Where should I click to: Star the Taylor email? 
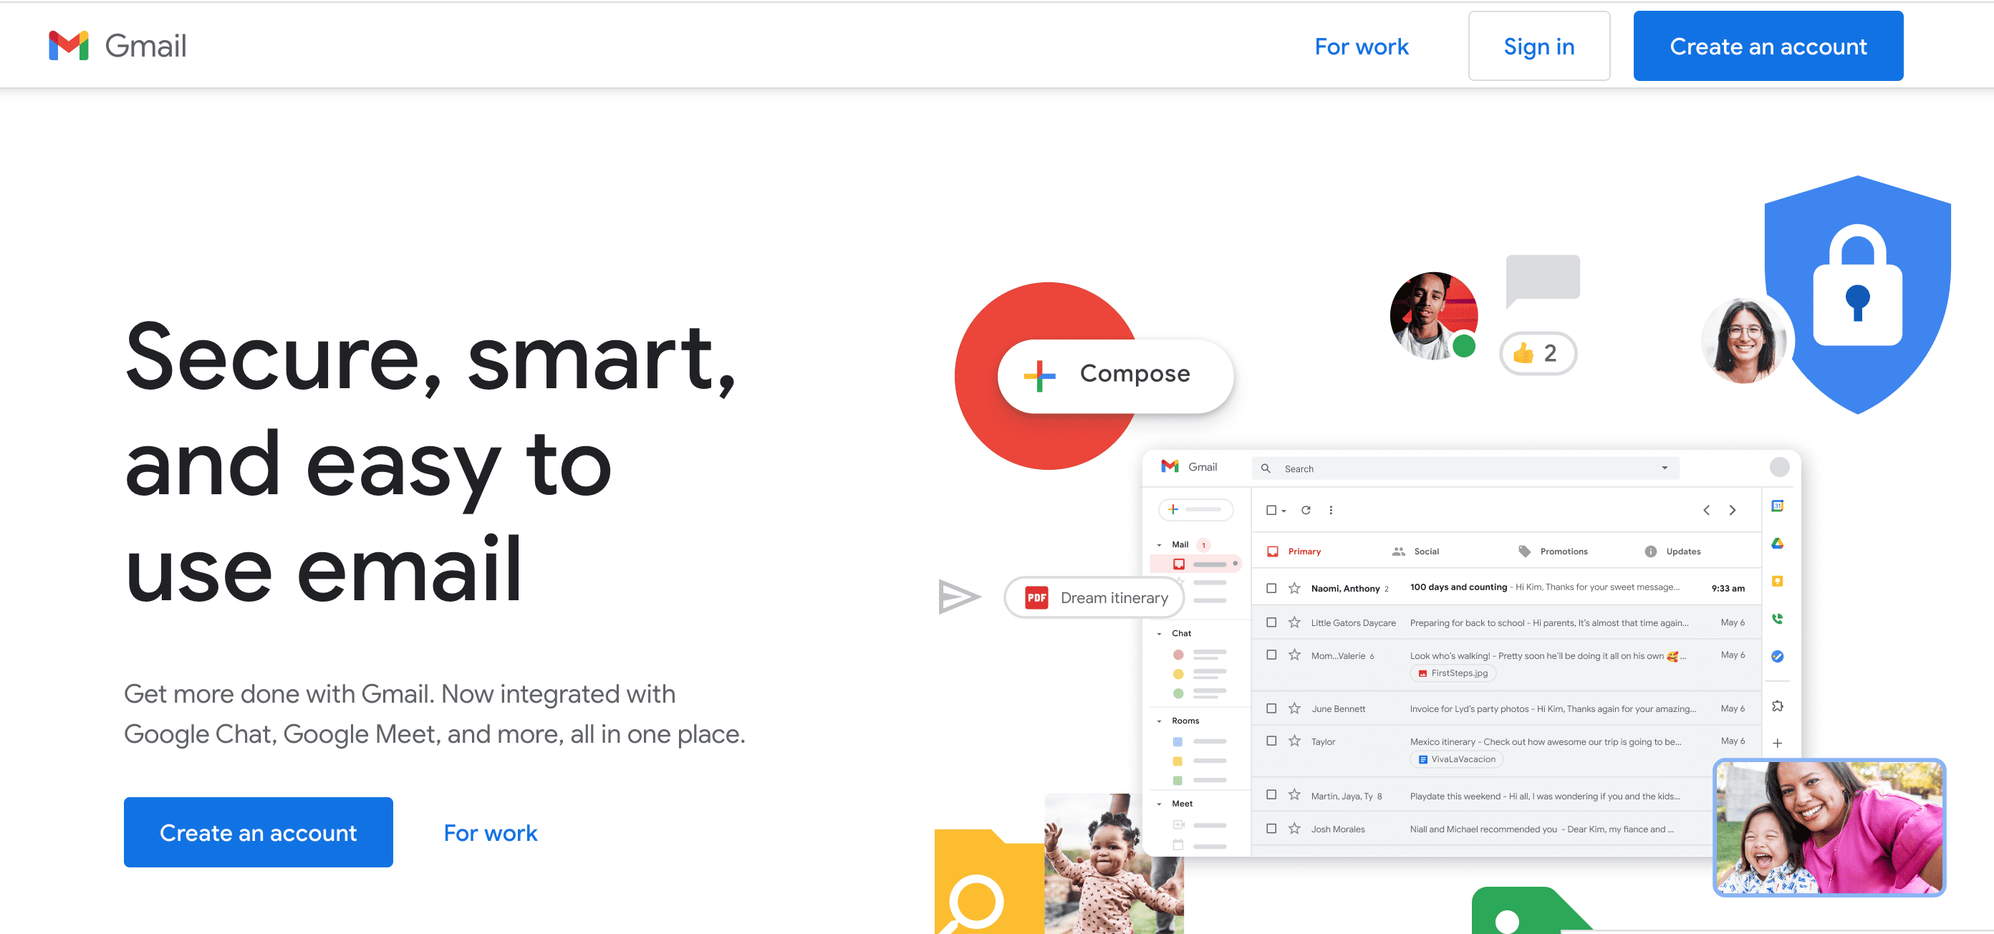pos(1294,741)
